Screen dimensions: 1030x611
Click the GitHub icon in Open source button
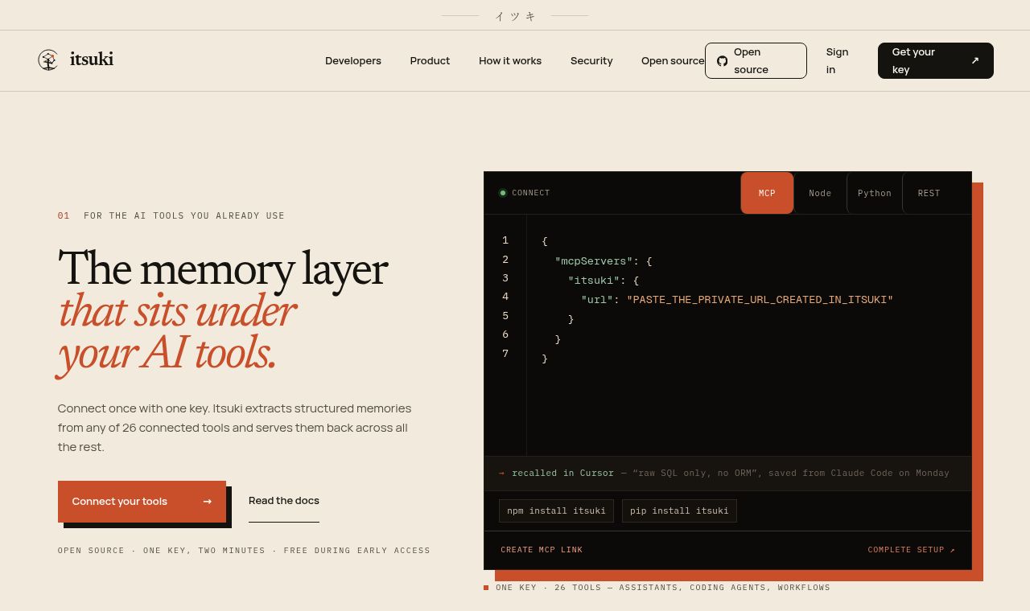click(x=722, y=61)
